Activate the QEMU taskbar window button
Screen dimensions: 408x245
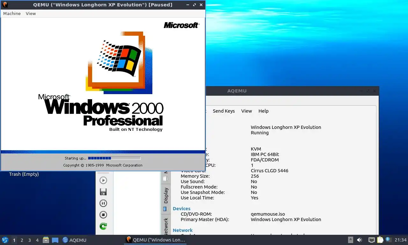click(x=155, y=240)
